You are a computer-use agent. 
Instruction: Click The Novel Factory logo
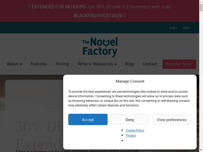[100, 47]
